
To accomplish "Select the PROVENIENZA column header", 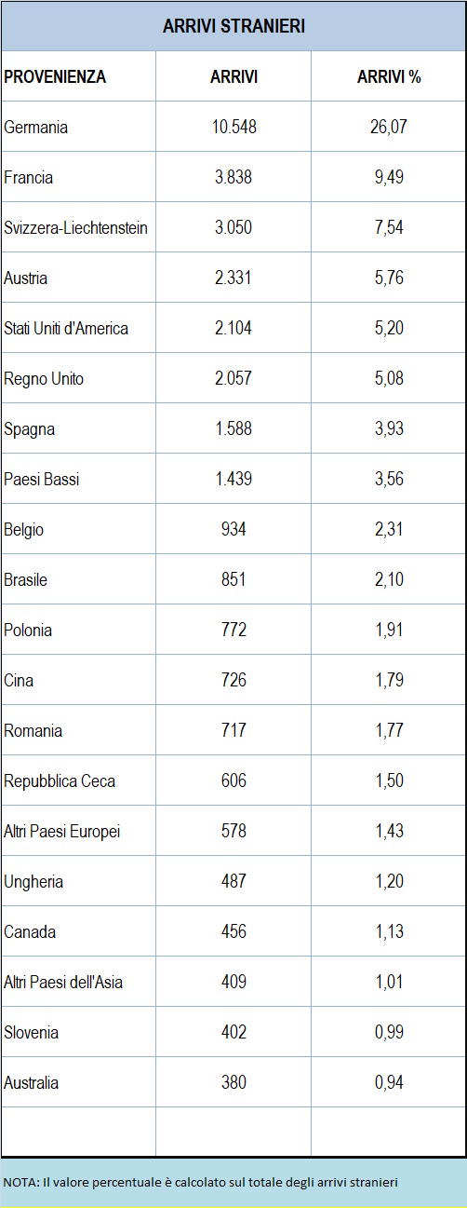I will coord(55,76).
